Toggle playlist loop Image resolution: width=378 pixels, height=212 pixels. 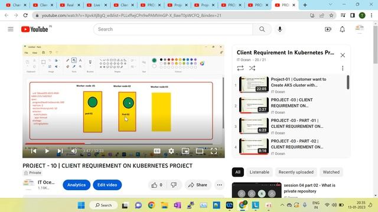(x=240, y=68)
